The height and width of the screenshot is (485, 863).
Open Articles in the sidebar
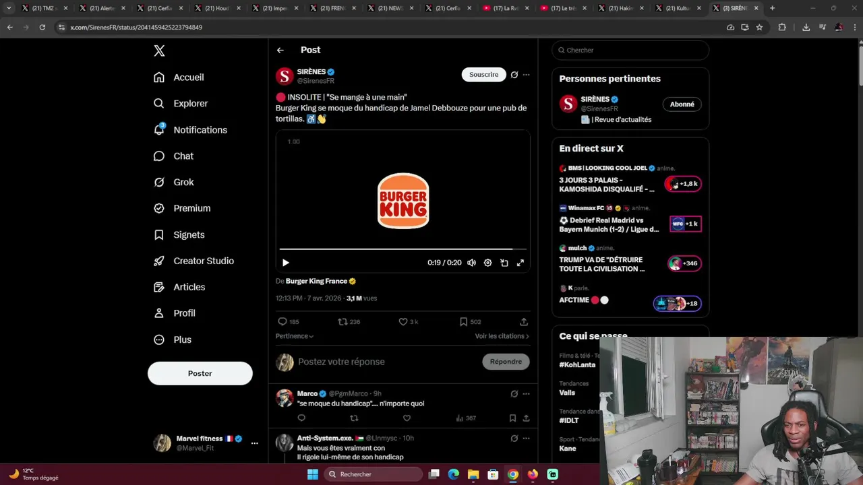179,287
